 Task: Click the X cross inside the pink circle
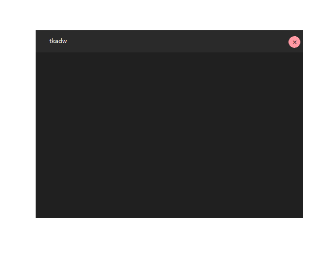click(x=294, y=42)
